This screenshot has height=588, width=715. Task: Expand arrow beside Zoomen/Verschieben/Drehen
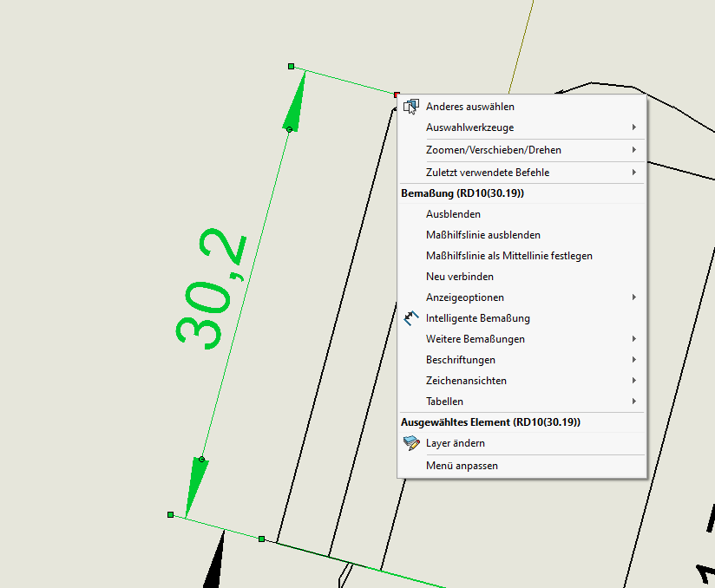tap(634, 149)
